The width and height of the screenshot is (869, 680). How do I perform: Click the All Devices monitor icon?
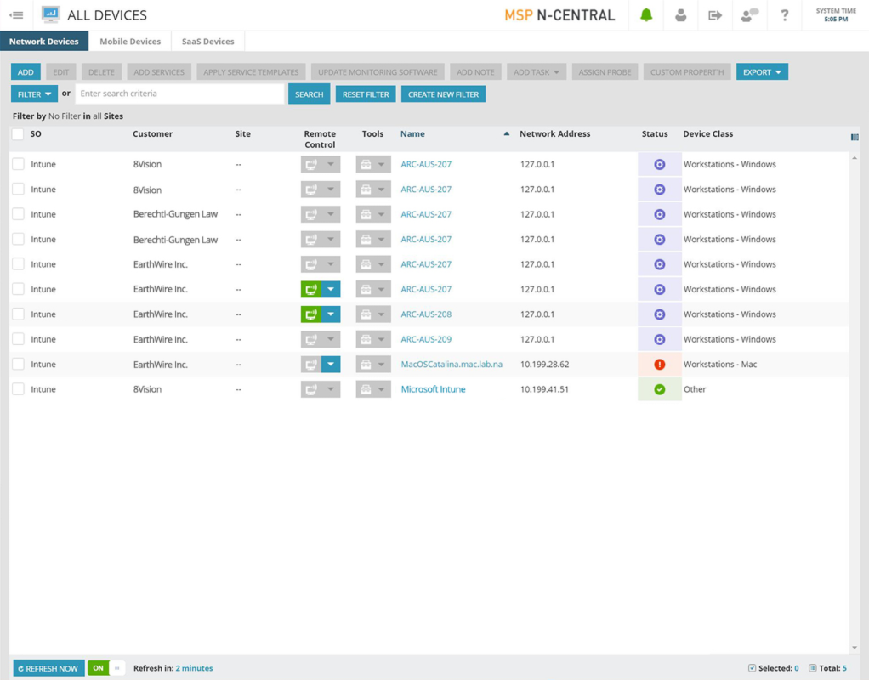(x=50, y=15)
